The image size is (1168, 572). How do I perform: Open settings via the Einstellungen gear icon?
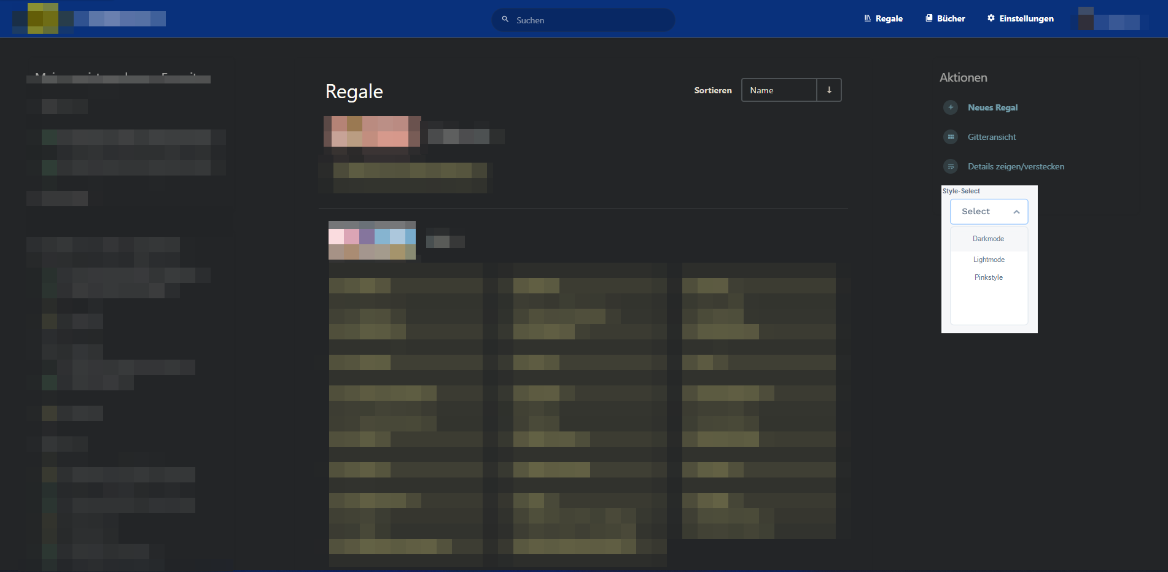991,18
